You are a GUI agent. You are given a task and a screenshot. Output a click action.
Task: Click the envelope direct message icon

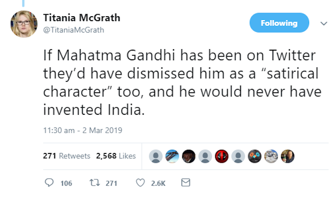tap(186, 182)
